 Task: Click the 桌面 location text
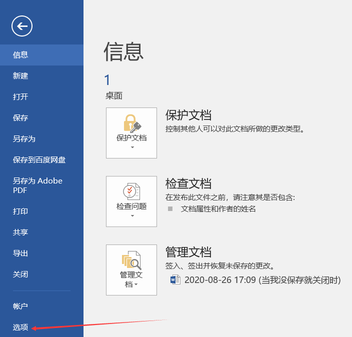[x=114, y=96]
